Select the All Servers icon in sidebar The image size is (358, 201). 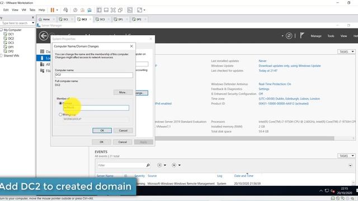pos(42,64)
